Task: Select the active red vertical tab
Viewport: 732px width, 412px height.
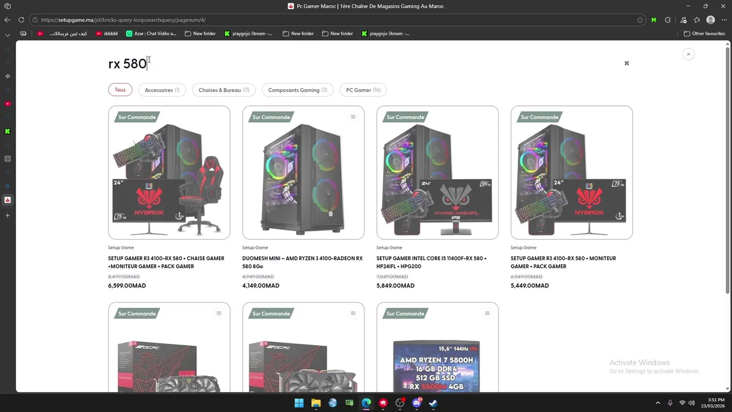Action: [7, 200]
